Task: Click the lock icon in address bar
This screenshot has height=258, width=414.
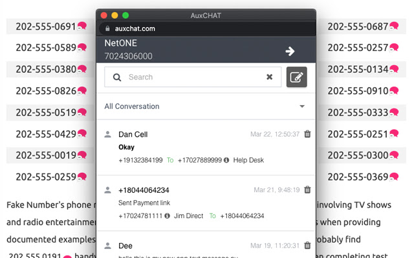Action: (107, 28)
